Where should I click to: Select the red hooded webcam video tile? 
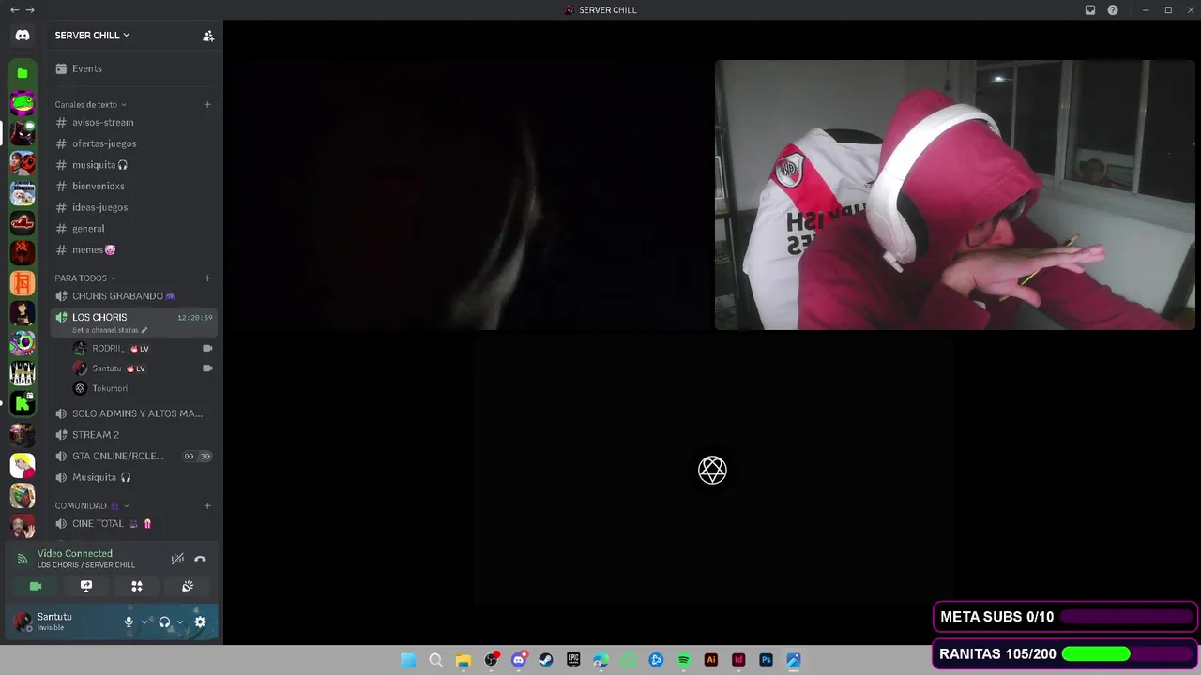[955, 195]
